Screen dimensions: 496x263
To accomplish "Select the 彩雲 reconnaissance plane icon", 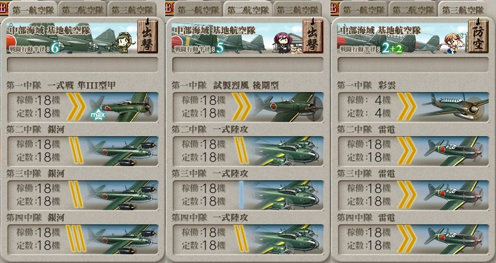I will pyautogui.click(x=453, y=107).
